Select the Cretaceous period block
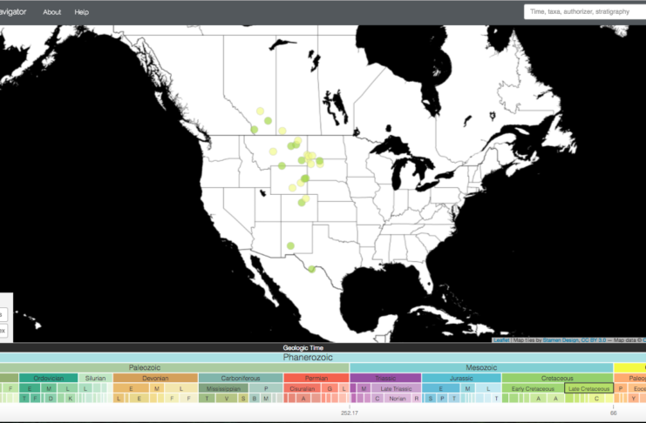646x423 pixels. (x=556, y=379)
